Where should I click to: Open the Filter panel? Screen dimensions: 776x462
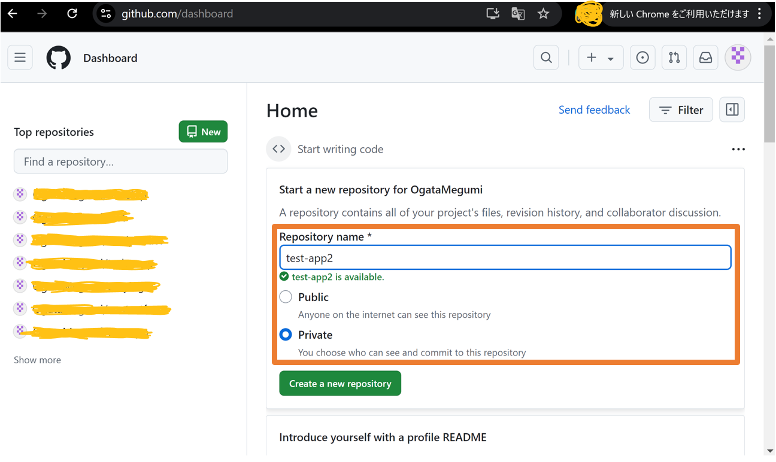[x=681, y=110]
